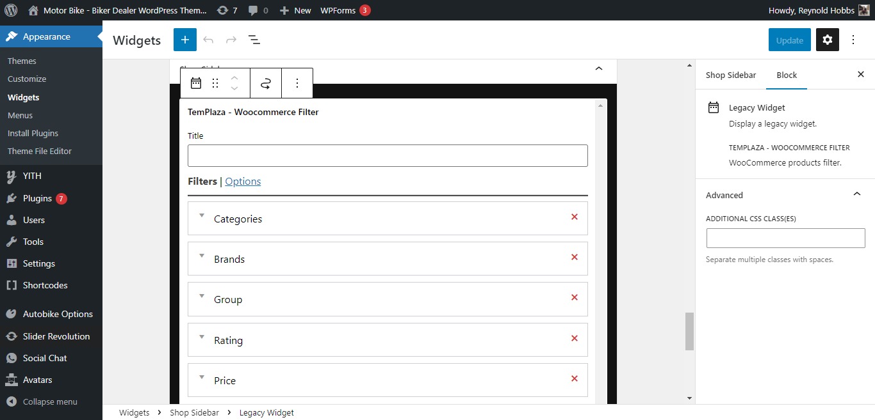Click the widget form scroll up arrow

tap(601, 105)
